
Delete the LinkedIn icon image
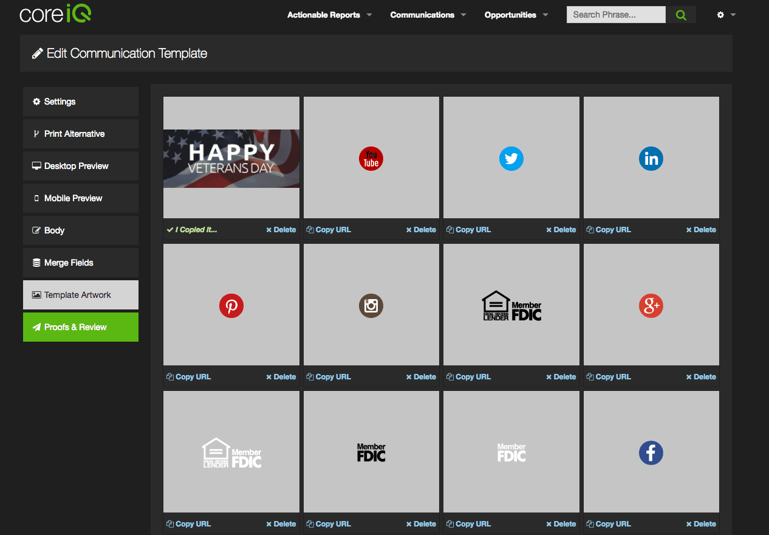[x=701, y=230]
